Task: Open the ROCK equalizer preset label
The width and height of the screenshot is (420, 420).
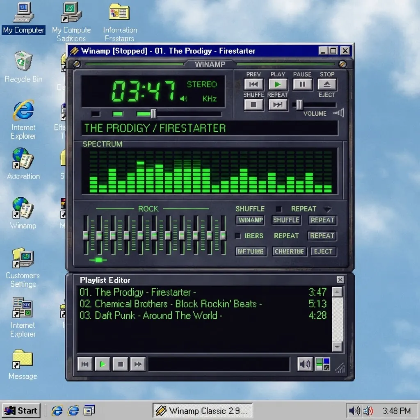Action: (x=148, y=209)
